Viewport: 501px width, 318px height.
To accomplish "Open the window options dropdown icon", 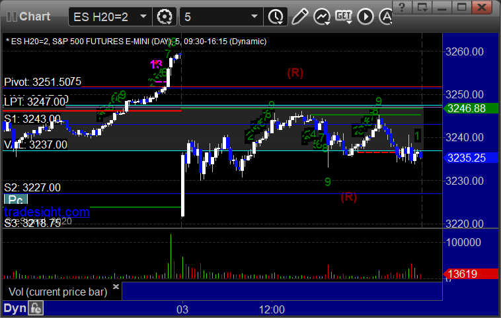I will point(422,7).
